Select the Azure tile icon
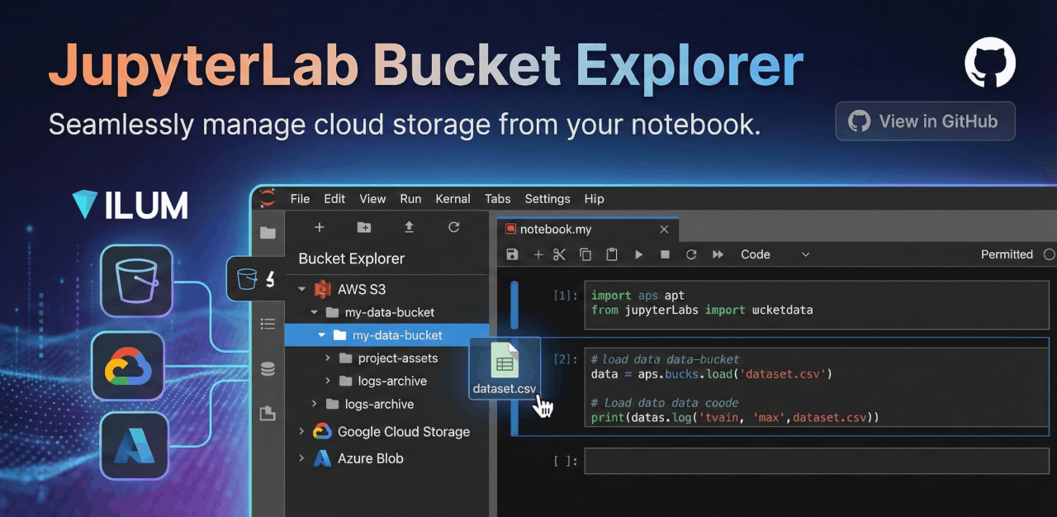 (134, 446)
